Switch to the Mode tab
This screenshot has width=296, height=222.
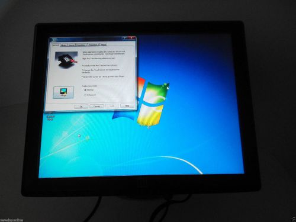tap(64, 45)
